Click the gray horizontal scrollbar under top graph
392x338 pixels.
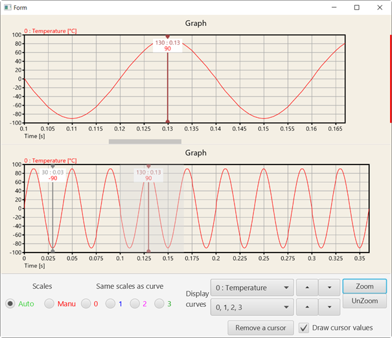tap(145, 142)
